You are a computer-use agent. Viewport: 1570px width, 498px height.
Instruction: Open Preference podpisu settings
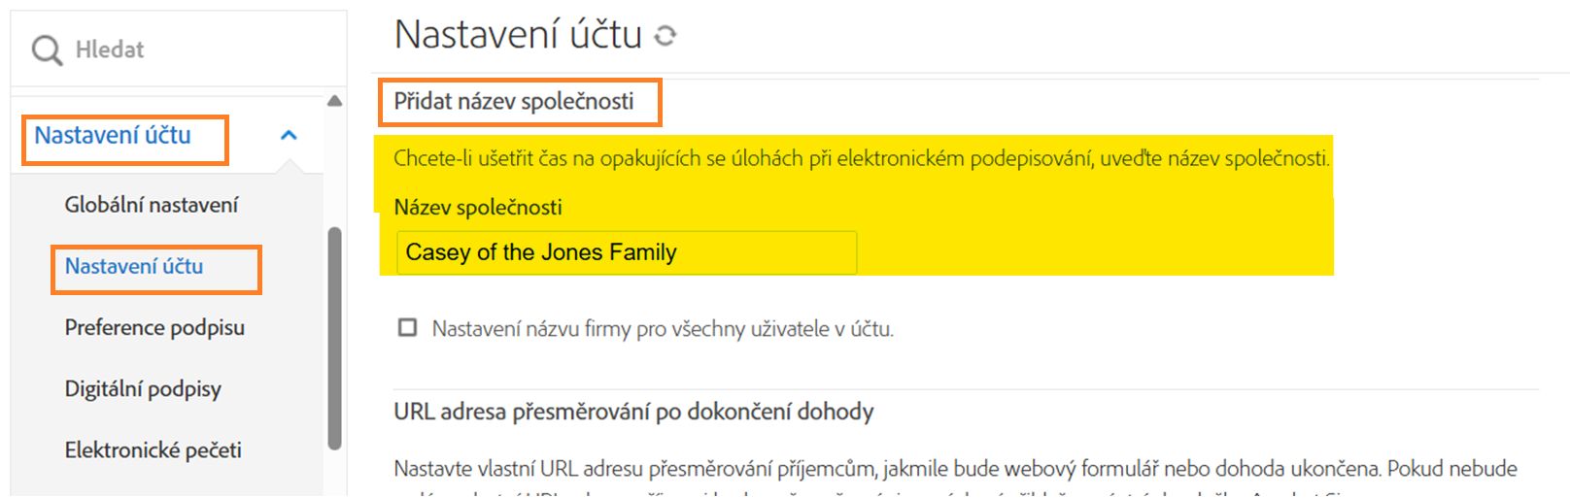pyautogui.click(x=154, y=328)
